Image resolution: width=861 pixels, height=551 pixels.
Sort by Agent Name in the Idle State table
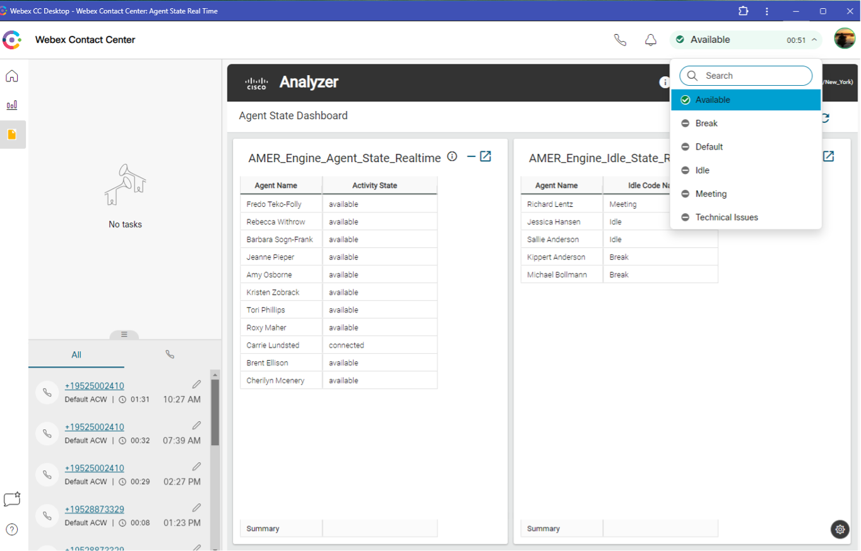tap(562, 185)
